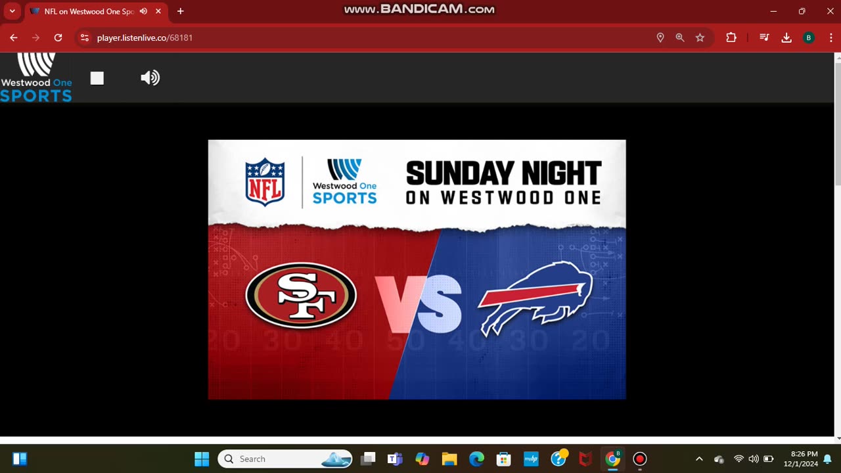The image size is (841, 473).
Task: Open the Sunday Night game banner image
Action: [x=417, y=269]
